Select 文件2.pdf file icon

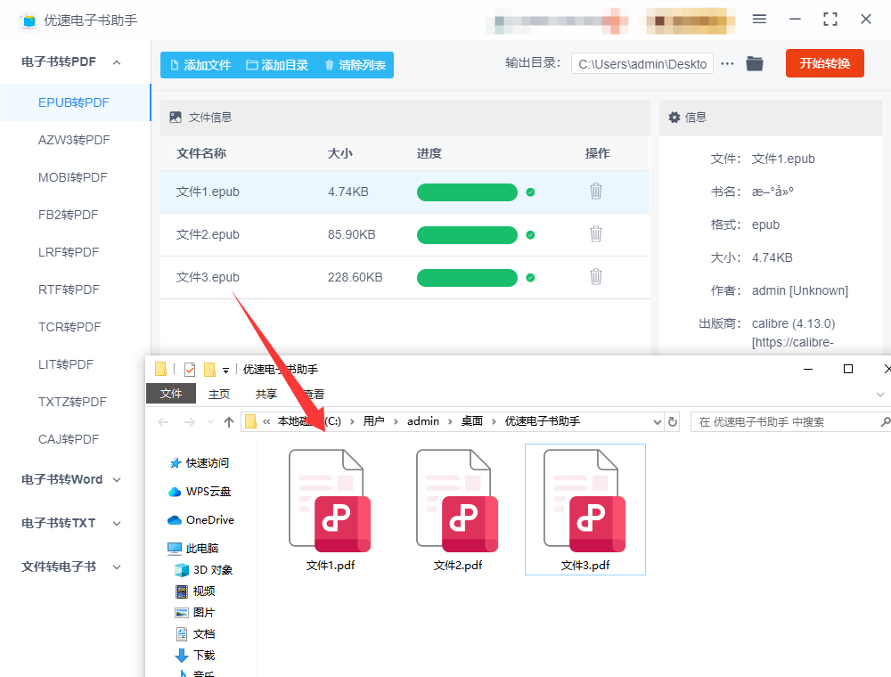point(457,501)
